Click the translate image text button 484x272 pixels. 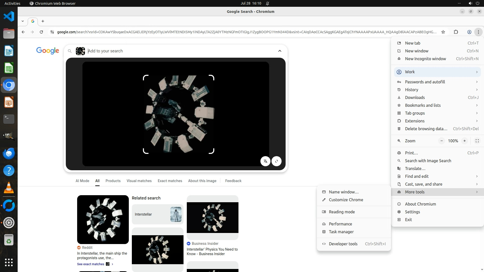(265, 161)
